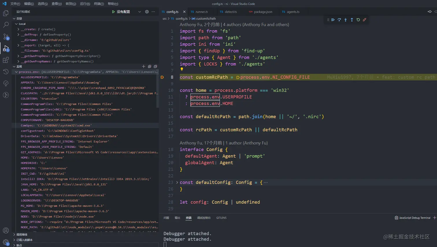
Task: Start debugging with the green play button
Action: click(113, 12)
